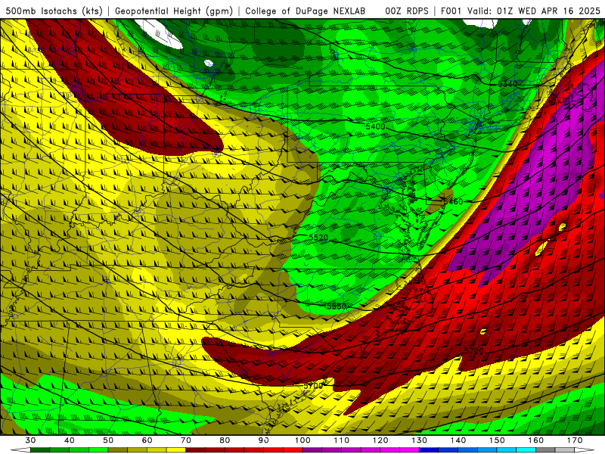Click the 90 value on the color scale
Screen dimensions: 605x454
(263, 440)
